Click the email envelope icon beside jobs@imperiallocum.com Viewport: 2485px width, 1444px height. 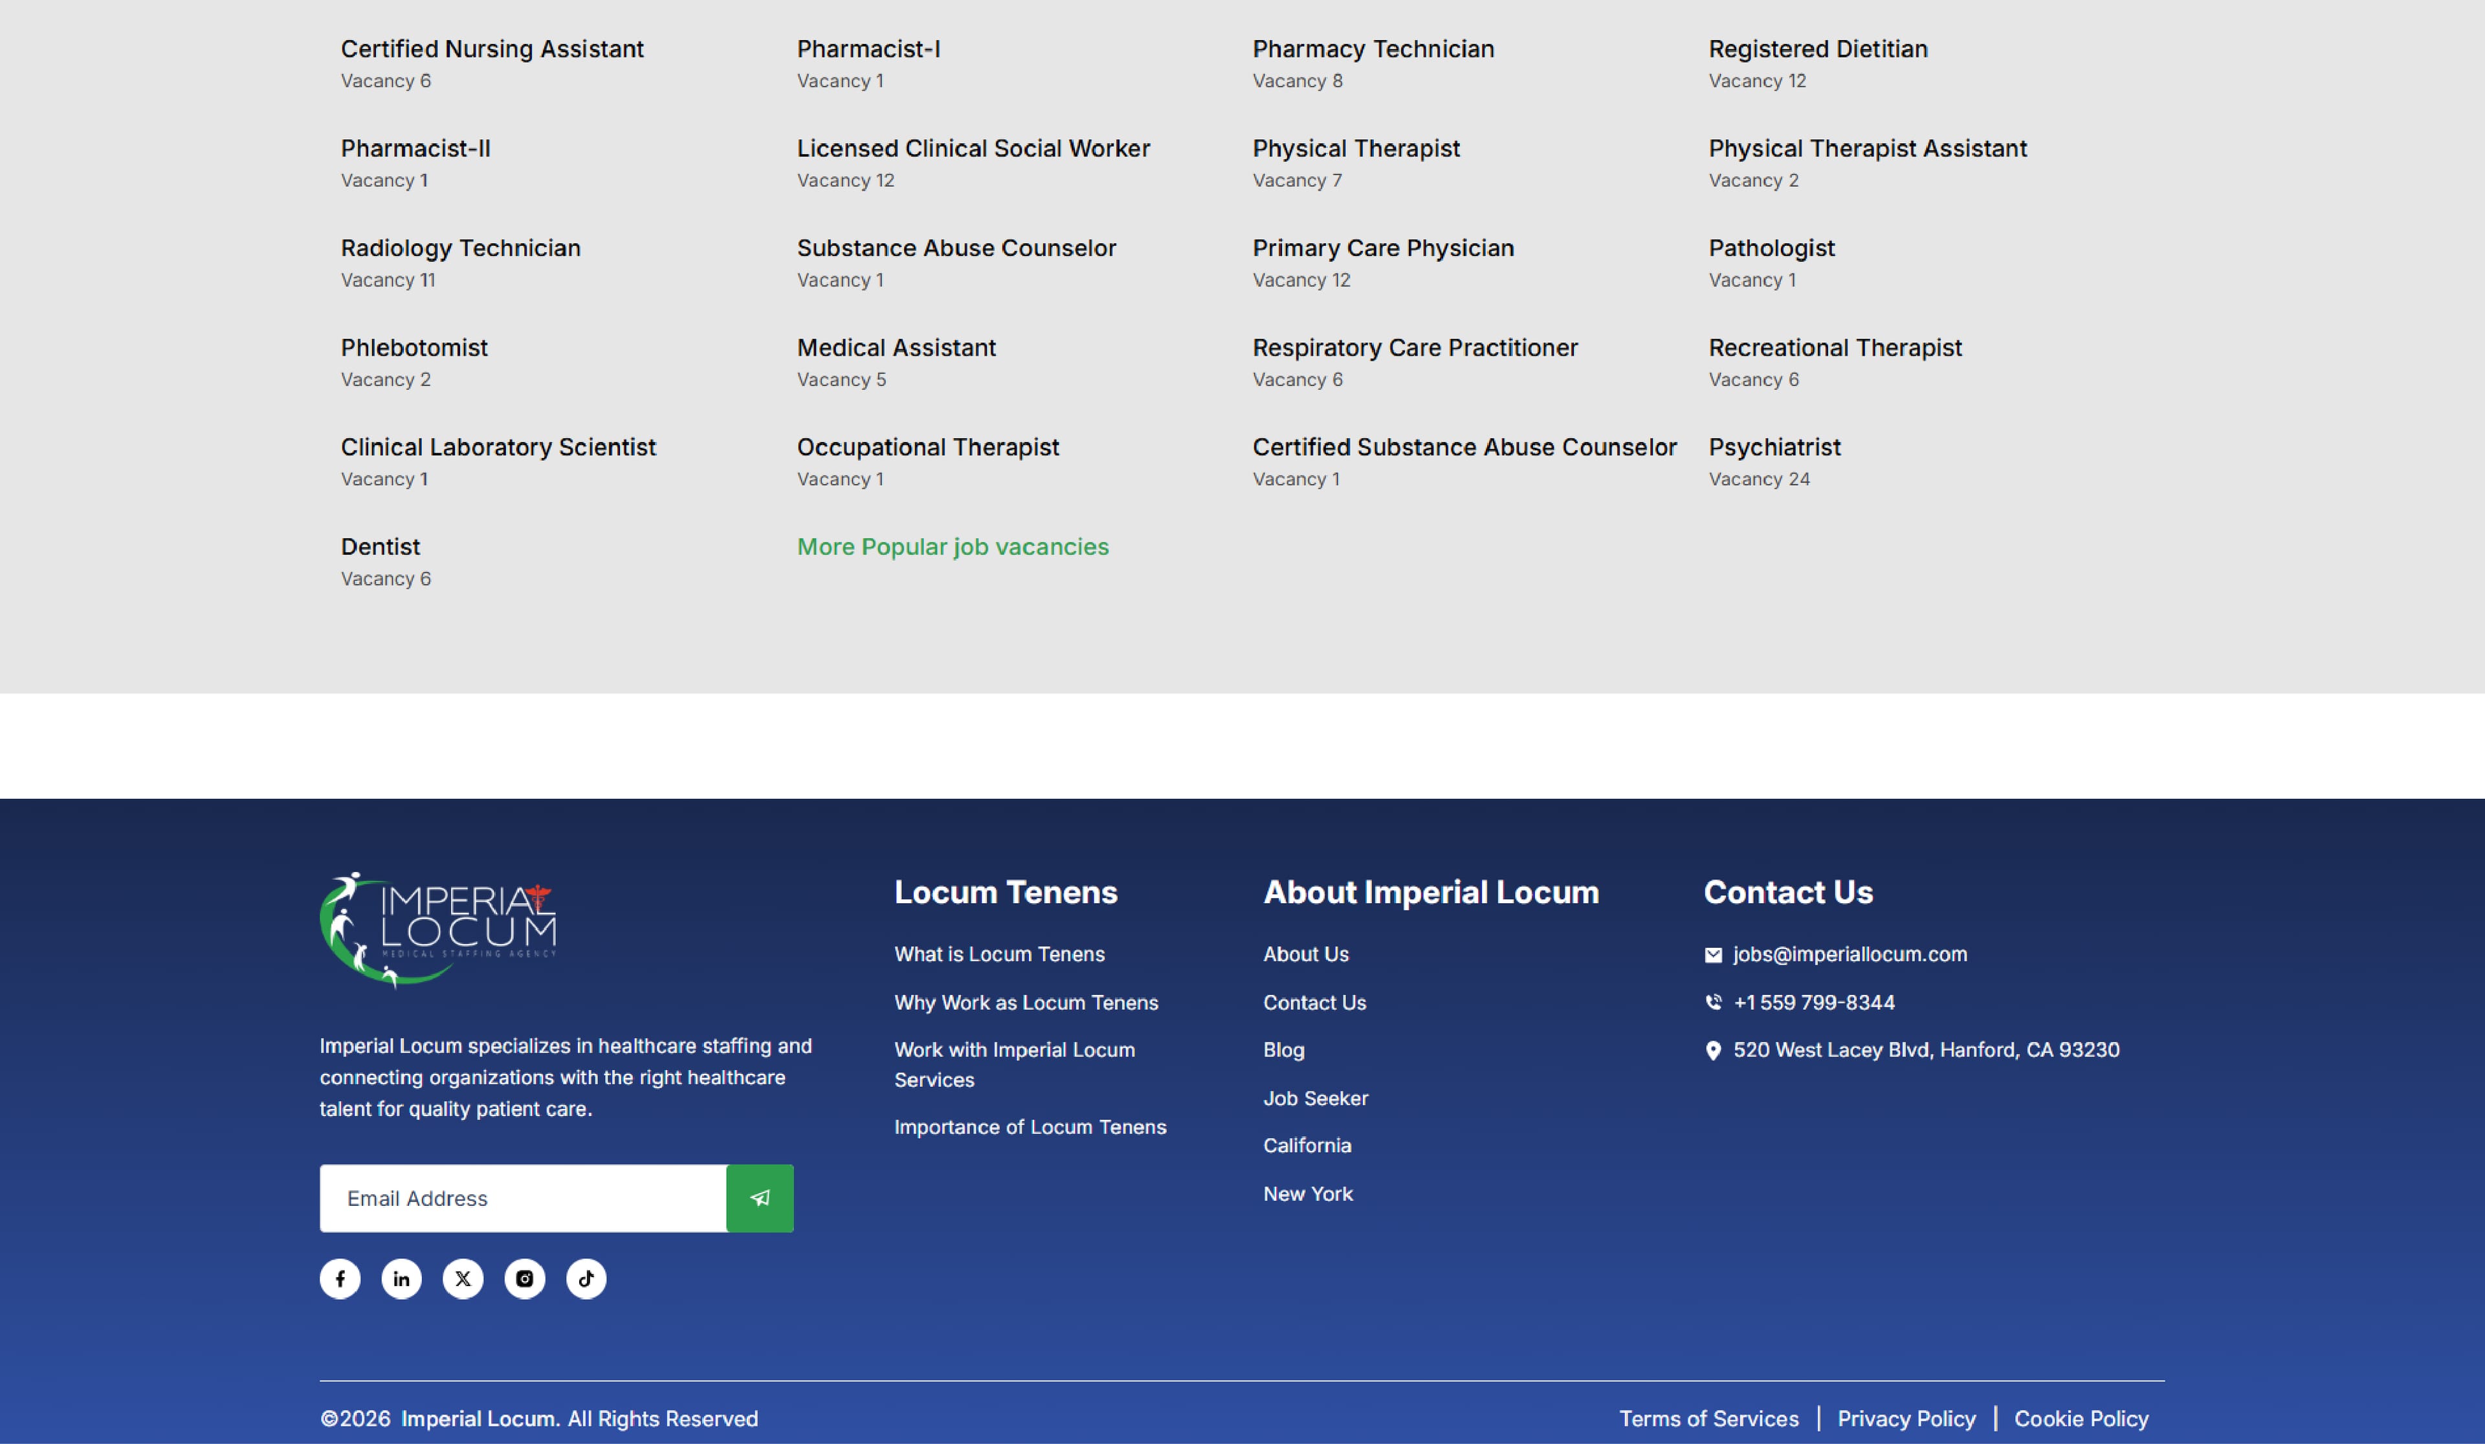(1713, 954)
